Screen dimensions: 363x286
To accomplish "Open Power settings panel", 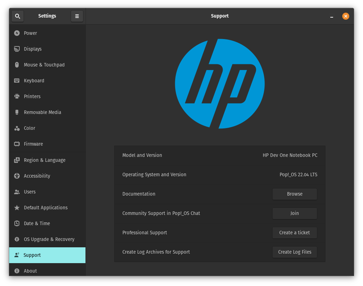I will (x=30, y=33).
